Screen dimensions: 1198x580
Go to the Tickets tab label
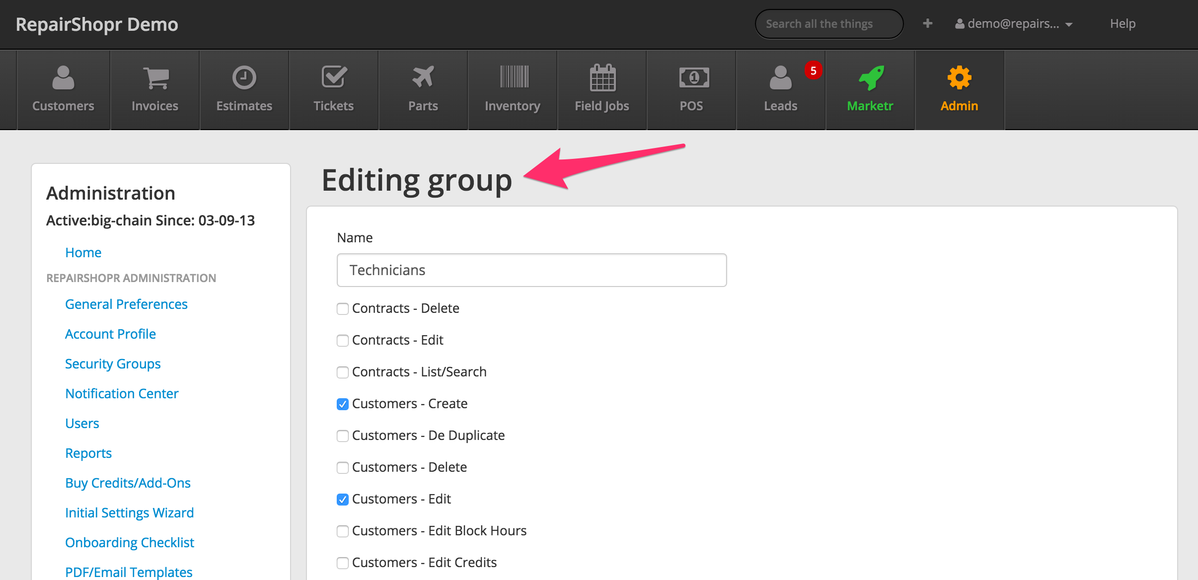(x=333, y=106)
